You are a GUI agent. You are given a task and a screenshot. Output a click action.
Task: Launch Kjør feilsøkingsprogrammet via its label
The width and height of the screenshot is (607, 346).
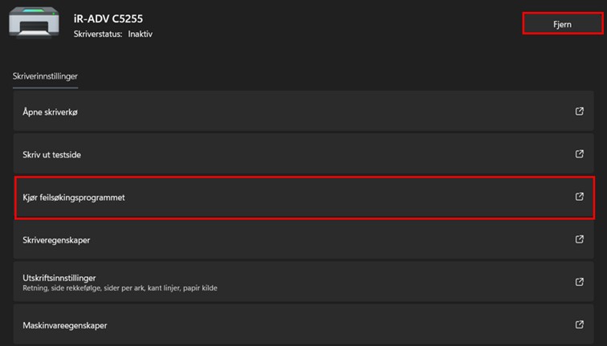[x=74, y=197]
